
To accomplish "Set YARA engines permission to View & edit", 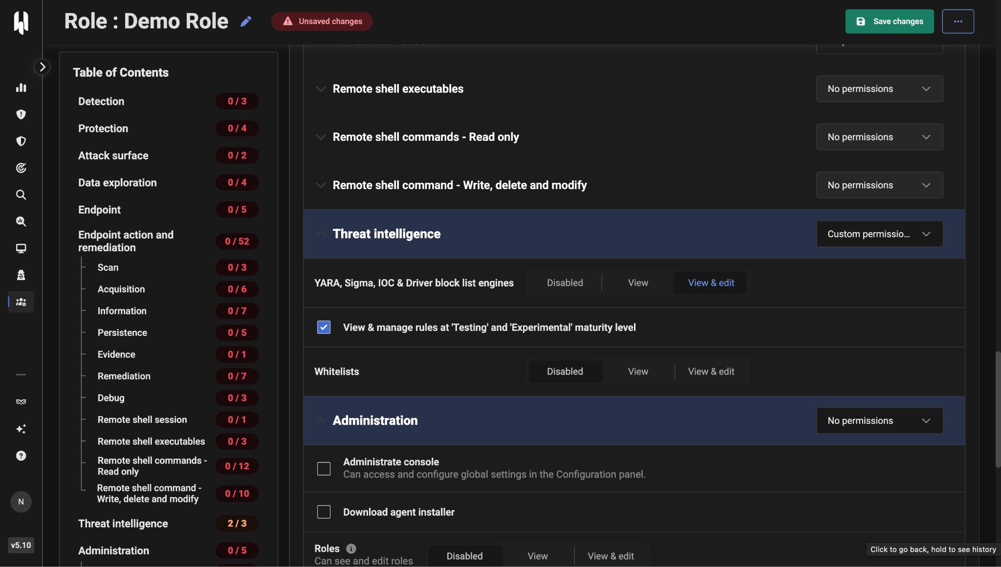I will (x=711, y=283).
